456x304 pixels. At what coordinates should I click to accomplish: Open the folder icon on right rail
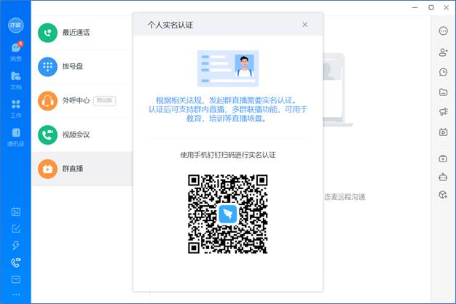click(x=443, y=92)
